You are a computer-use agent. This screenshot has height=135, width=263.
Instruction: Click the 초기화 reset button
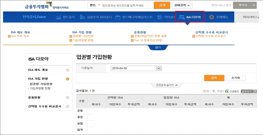(235, 78)
